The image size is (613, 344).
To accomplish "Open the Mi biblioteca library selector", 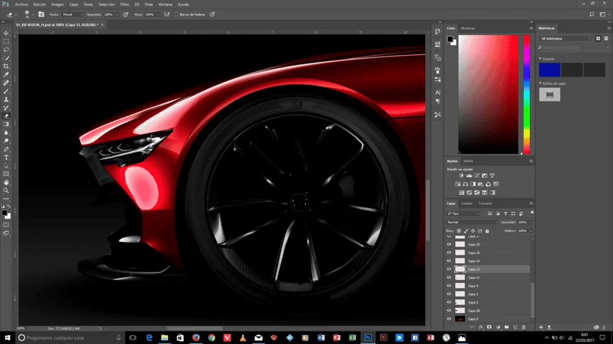I will pyautogui.click(x=566, y=39).
